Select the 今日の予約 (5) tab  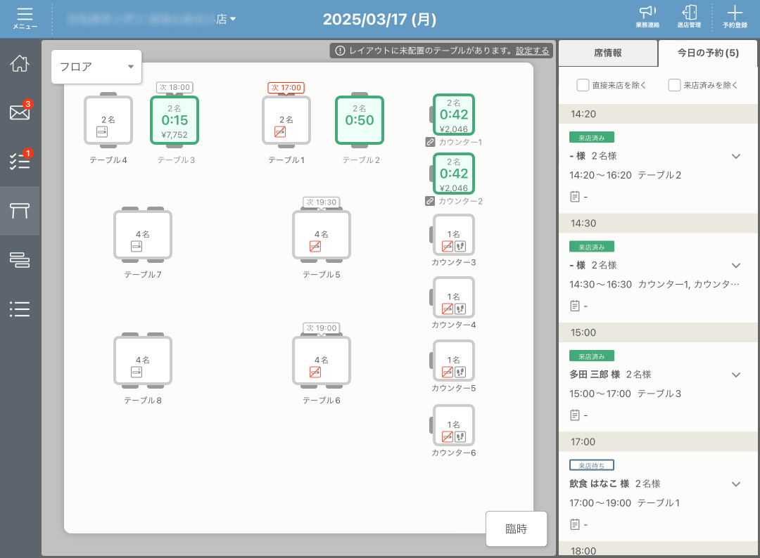(708, 53)
